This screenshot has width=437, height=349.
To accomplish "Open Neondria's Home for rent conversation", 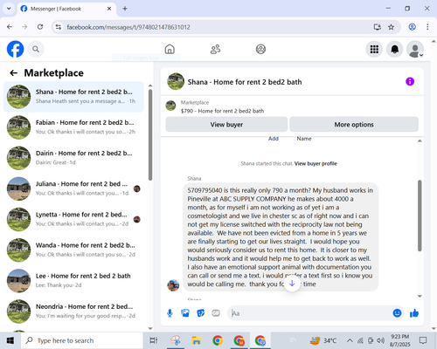I will (x=73, y=311).
